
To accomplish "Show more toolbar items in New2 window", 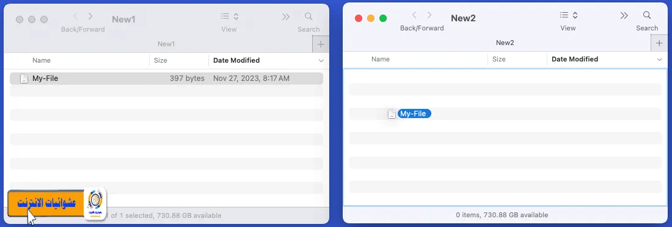I will pos(624,15).
